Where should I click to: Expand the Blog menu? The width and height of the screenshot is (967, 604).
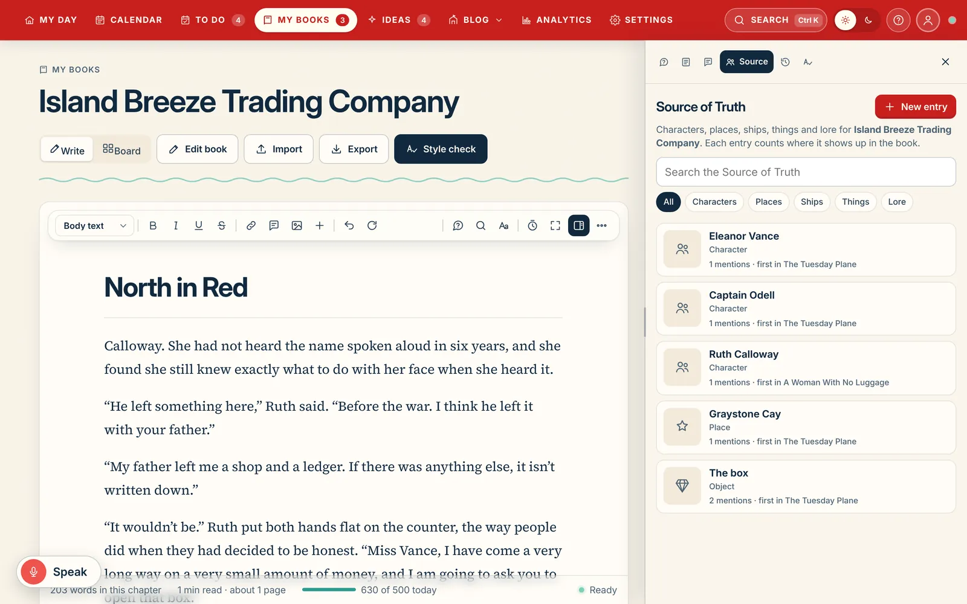[476, 20]
